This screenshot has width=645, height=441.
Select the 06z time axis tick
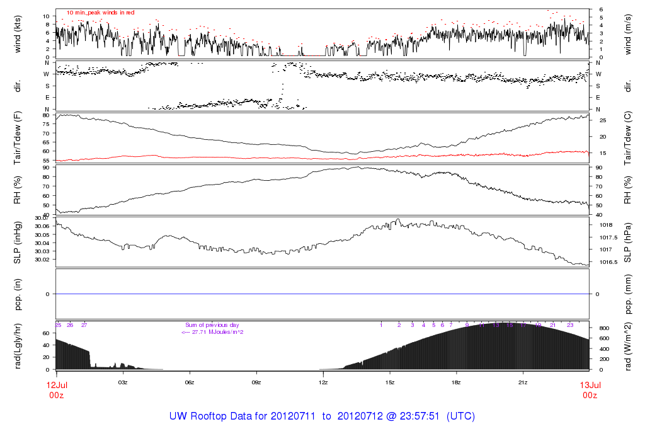coord(189,382)
